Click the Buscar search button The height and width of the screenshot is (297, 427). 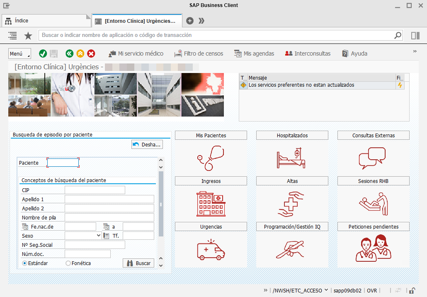click(x=138, y=263)
